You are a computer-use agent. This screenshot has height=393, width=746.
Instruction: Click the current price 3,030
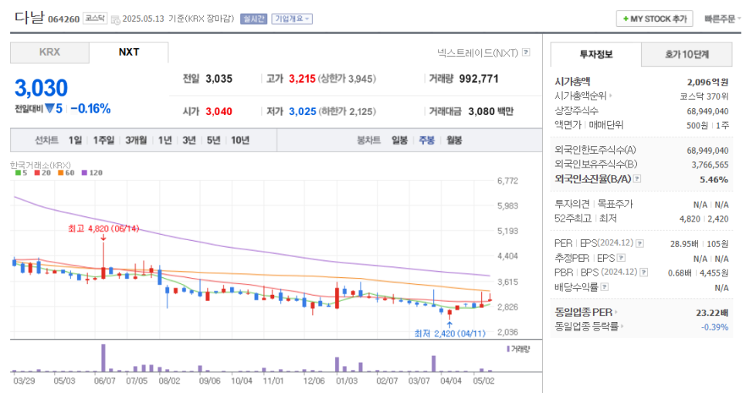(x=42, y=88)
